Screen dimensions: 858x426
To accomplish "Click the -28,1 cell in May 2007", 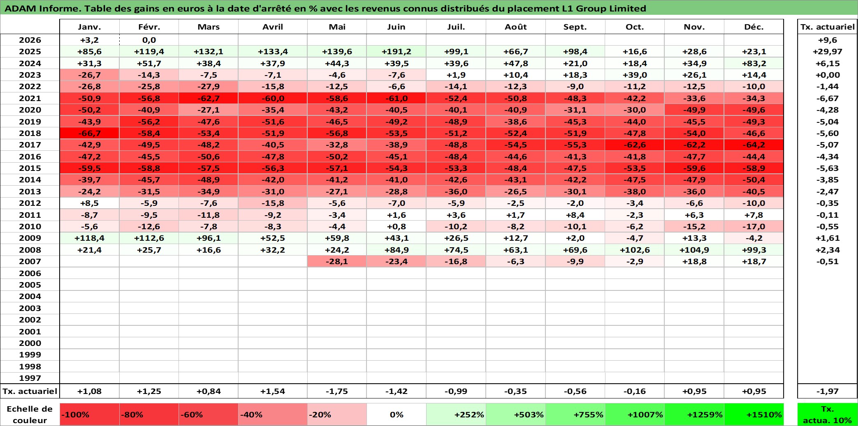I will pos(337,261).
